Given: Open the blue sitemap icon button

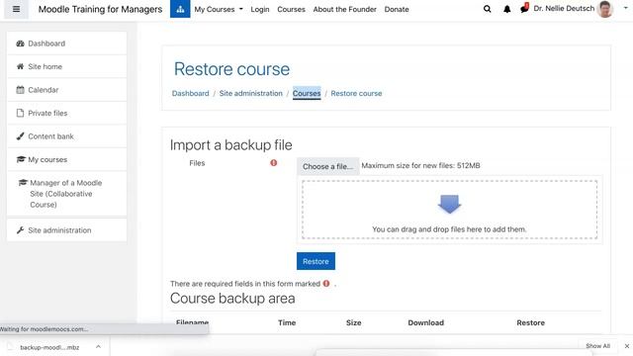Looking at the screenshot, I should (180, 9).
